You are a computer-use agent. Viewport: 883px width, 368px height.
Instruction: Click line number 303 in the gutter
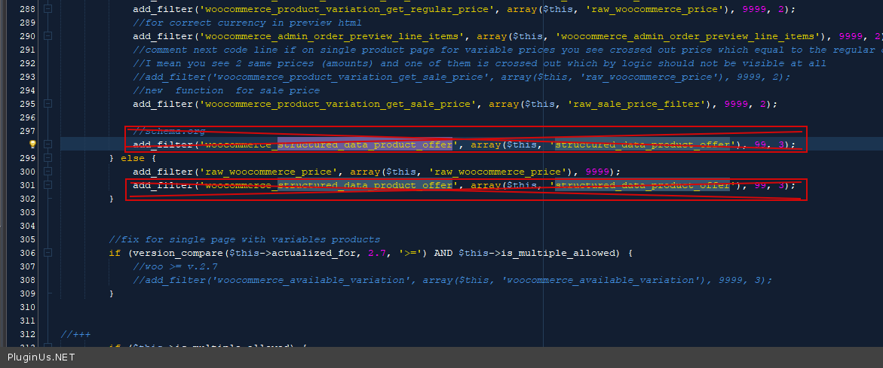[x=27, y=212]
